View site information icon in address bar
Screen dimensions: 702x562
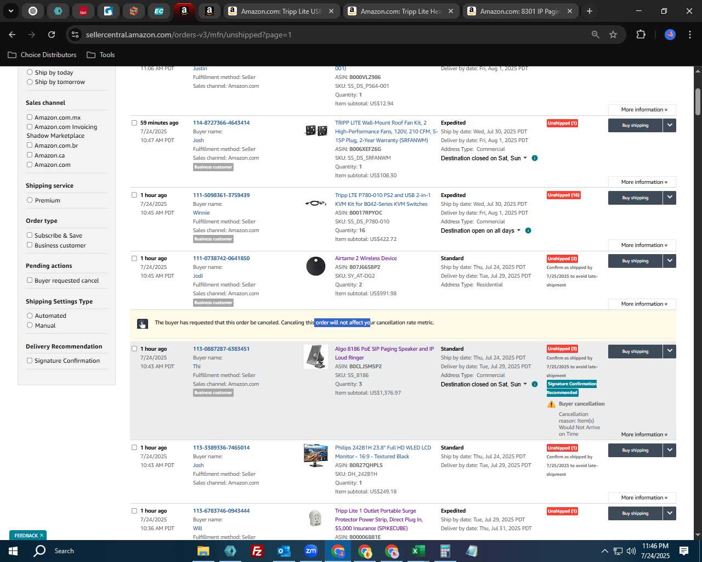coord(75,35)
